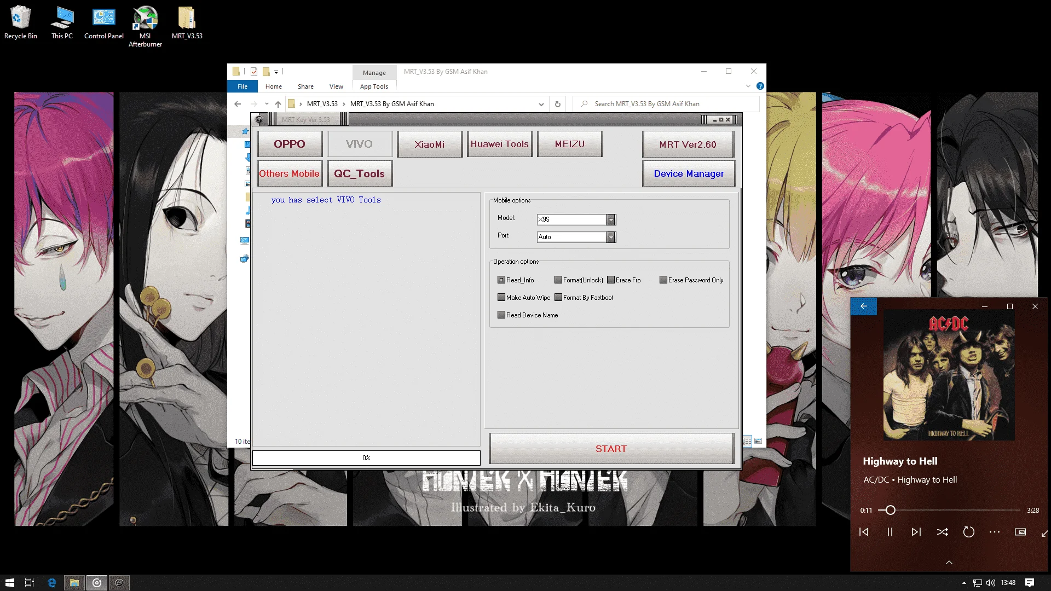Enable Format By Fastboot checkbox
The image size is (1051, 591).
click(x=558, y=298)
